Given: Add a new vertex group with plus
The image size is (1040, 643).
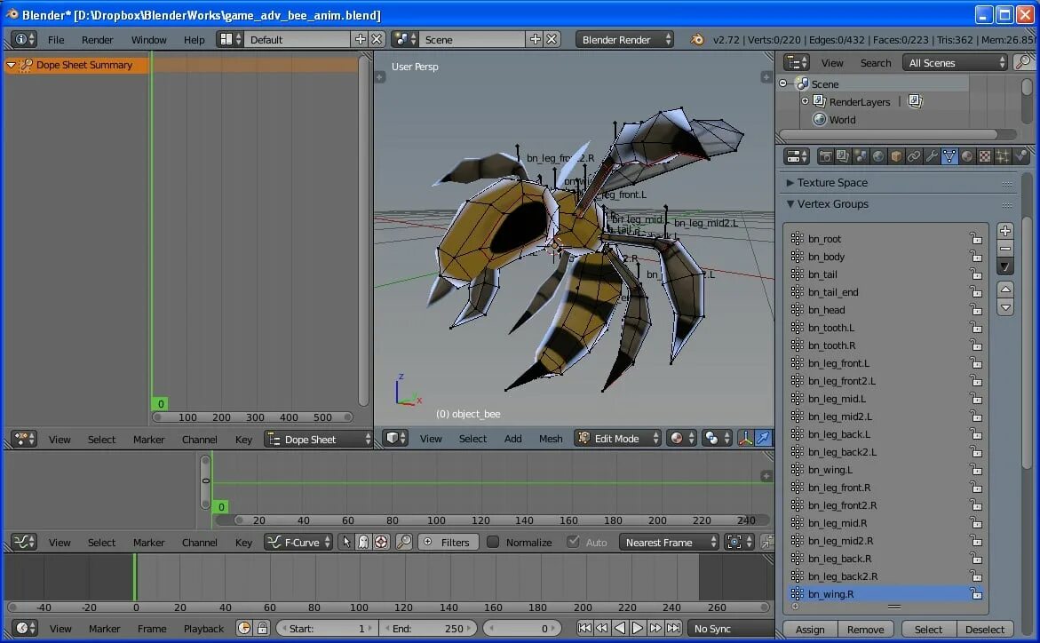Looking at the screenshot, I should pyautogui.click(x=1005, y=231).
